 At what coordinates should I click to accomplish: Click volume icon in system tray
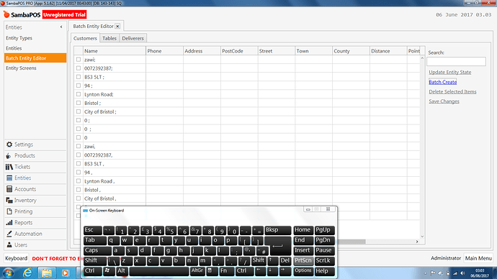(462, 273)
